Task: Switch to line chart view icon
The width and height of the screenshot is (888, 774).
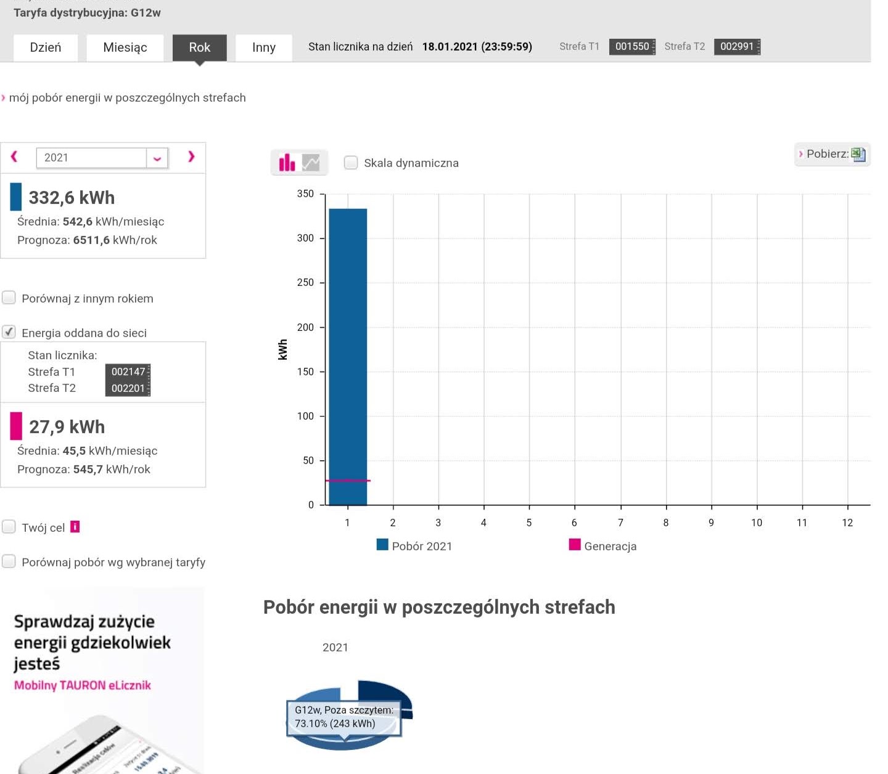Action: (311, 163)
